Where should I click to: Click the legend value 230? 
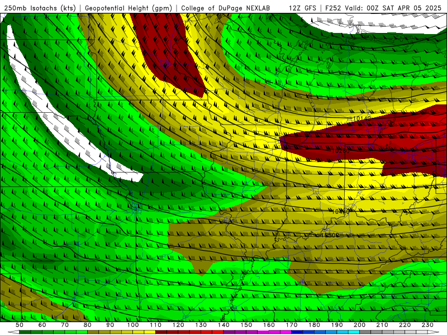(427, 325)
